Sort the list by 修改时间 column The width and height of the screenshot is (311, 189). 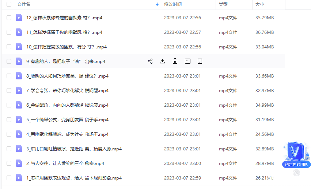point(173,4)
